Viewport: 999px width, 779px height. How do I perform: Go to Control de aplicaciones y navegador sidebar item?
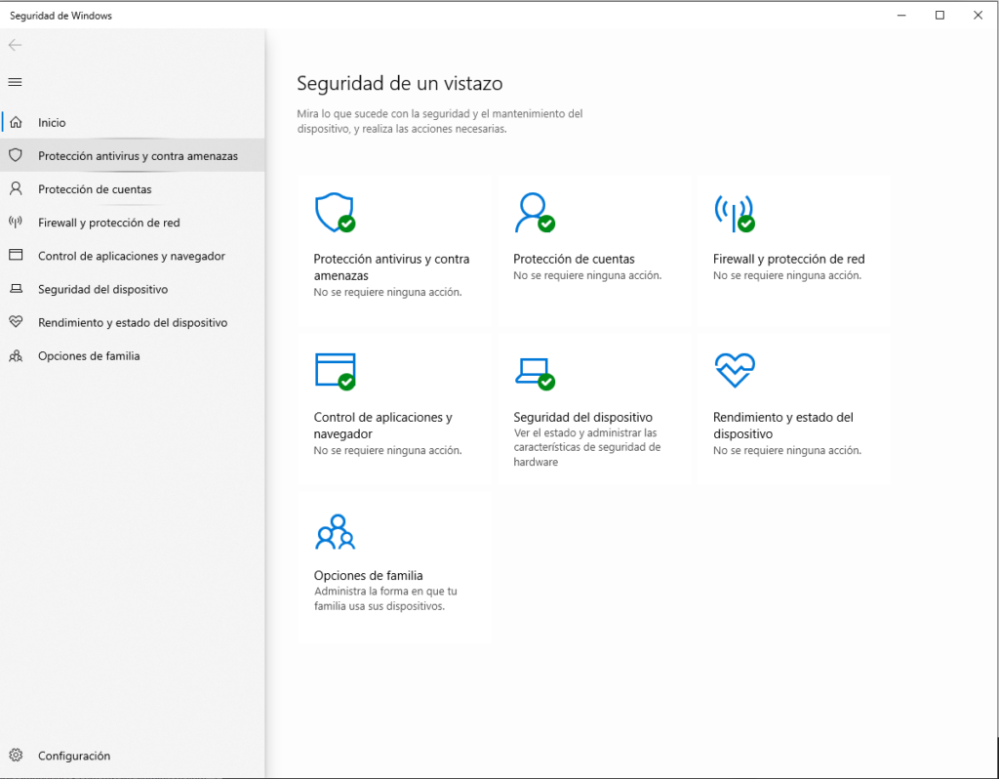pyautogui.click(x=132, y=256)
